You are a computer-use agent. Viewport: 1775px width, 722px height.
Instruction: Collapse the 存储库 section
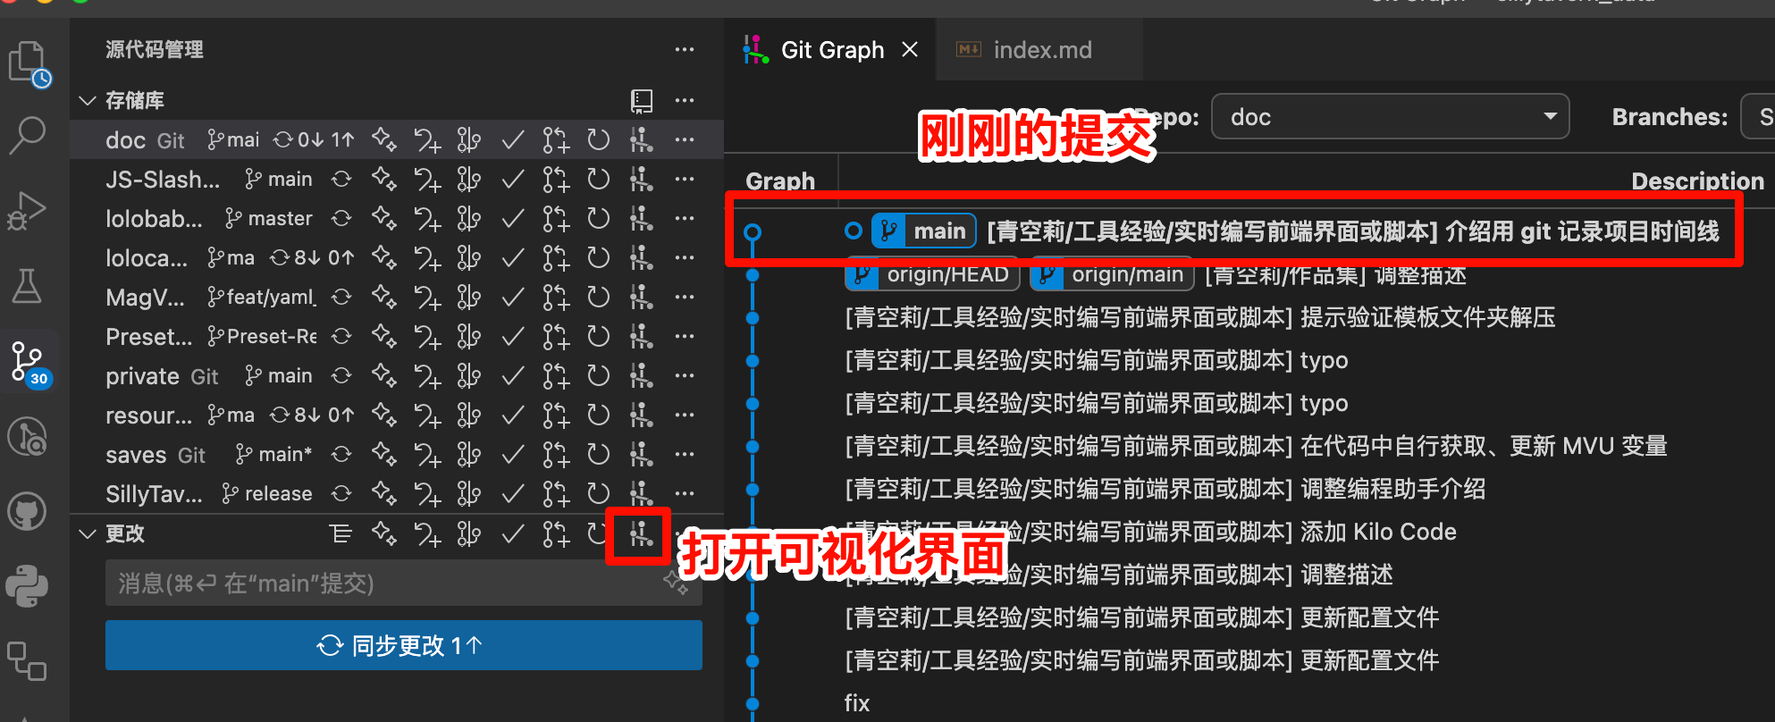click(88, 100)
